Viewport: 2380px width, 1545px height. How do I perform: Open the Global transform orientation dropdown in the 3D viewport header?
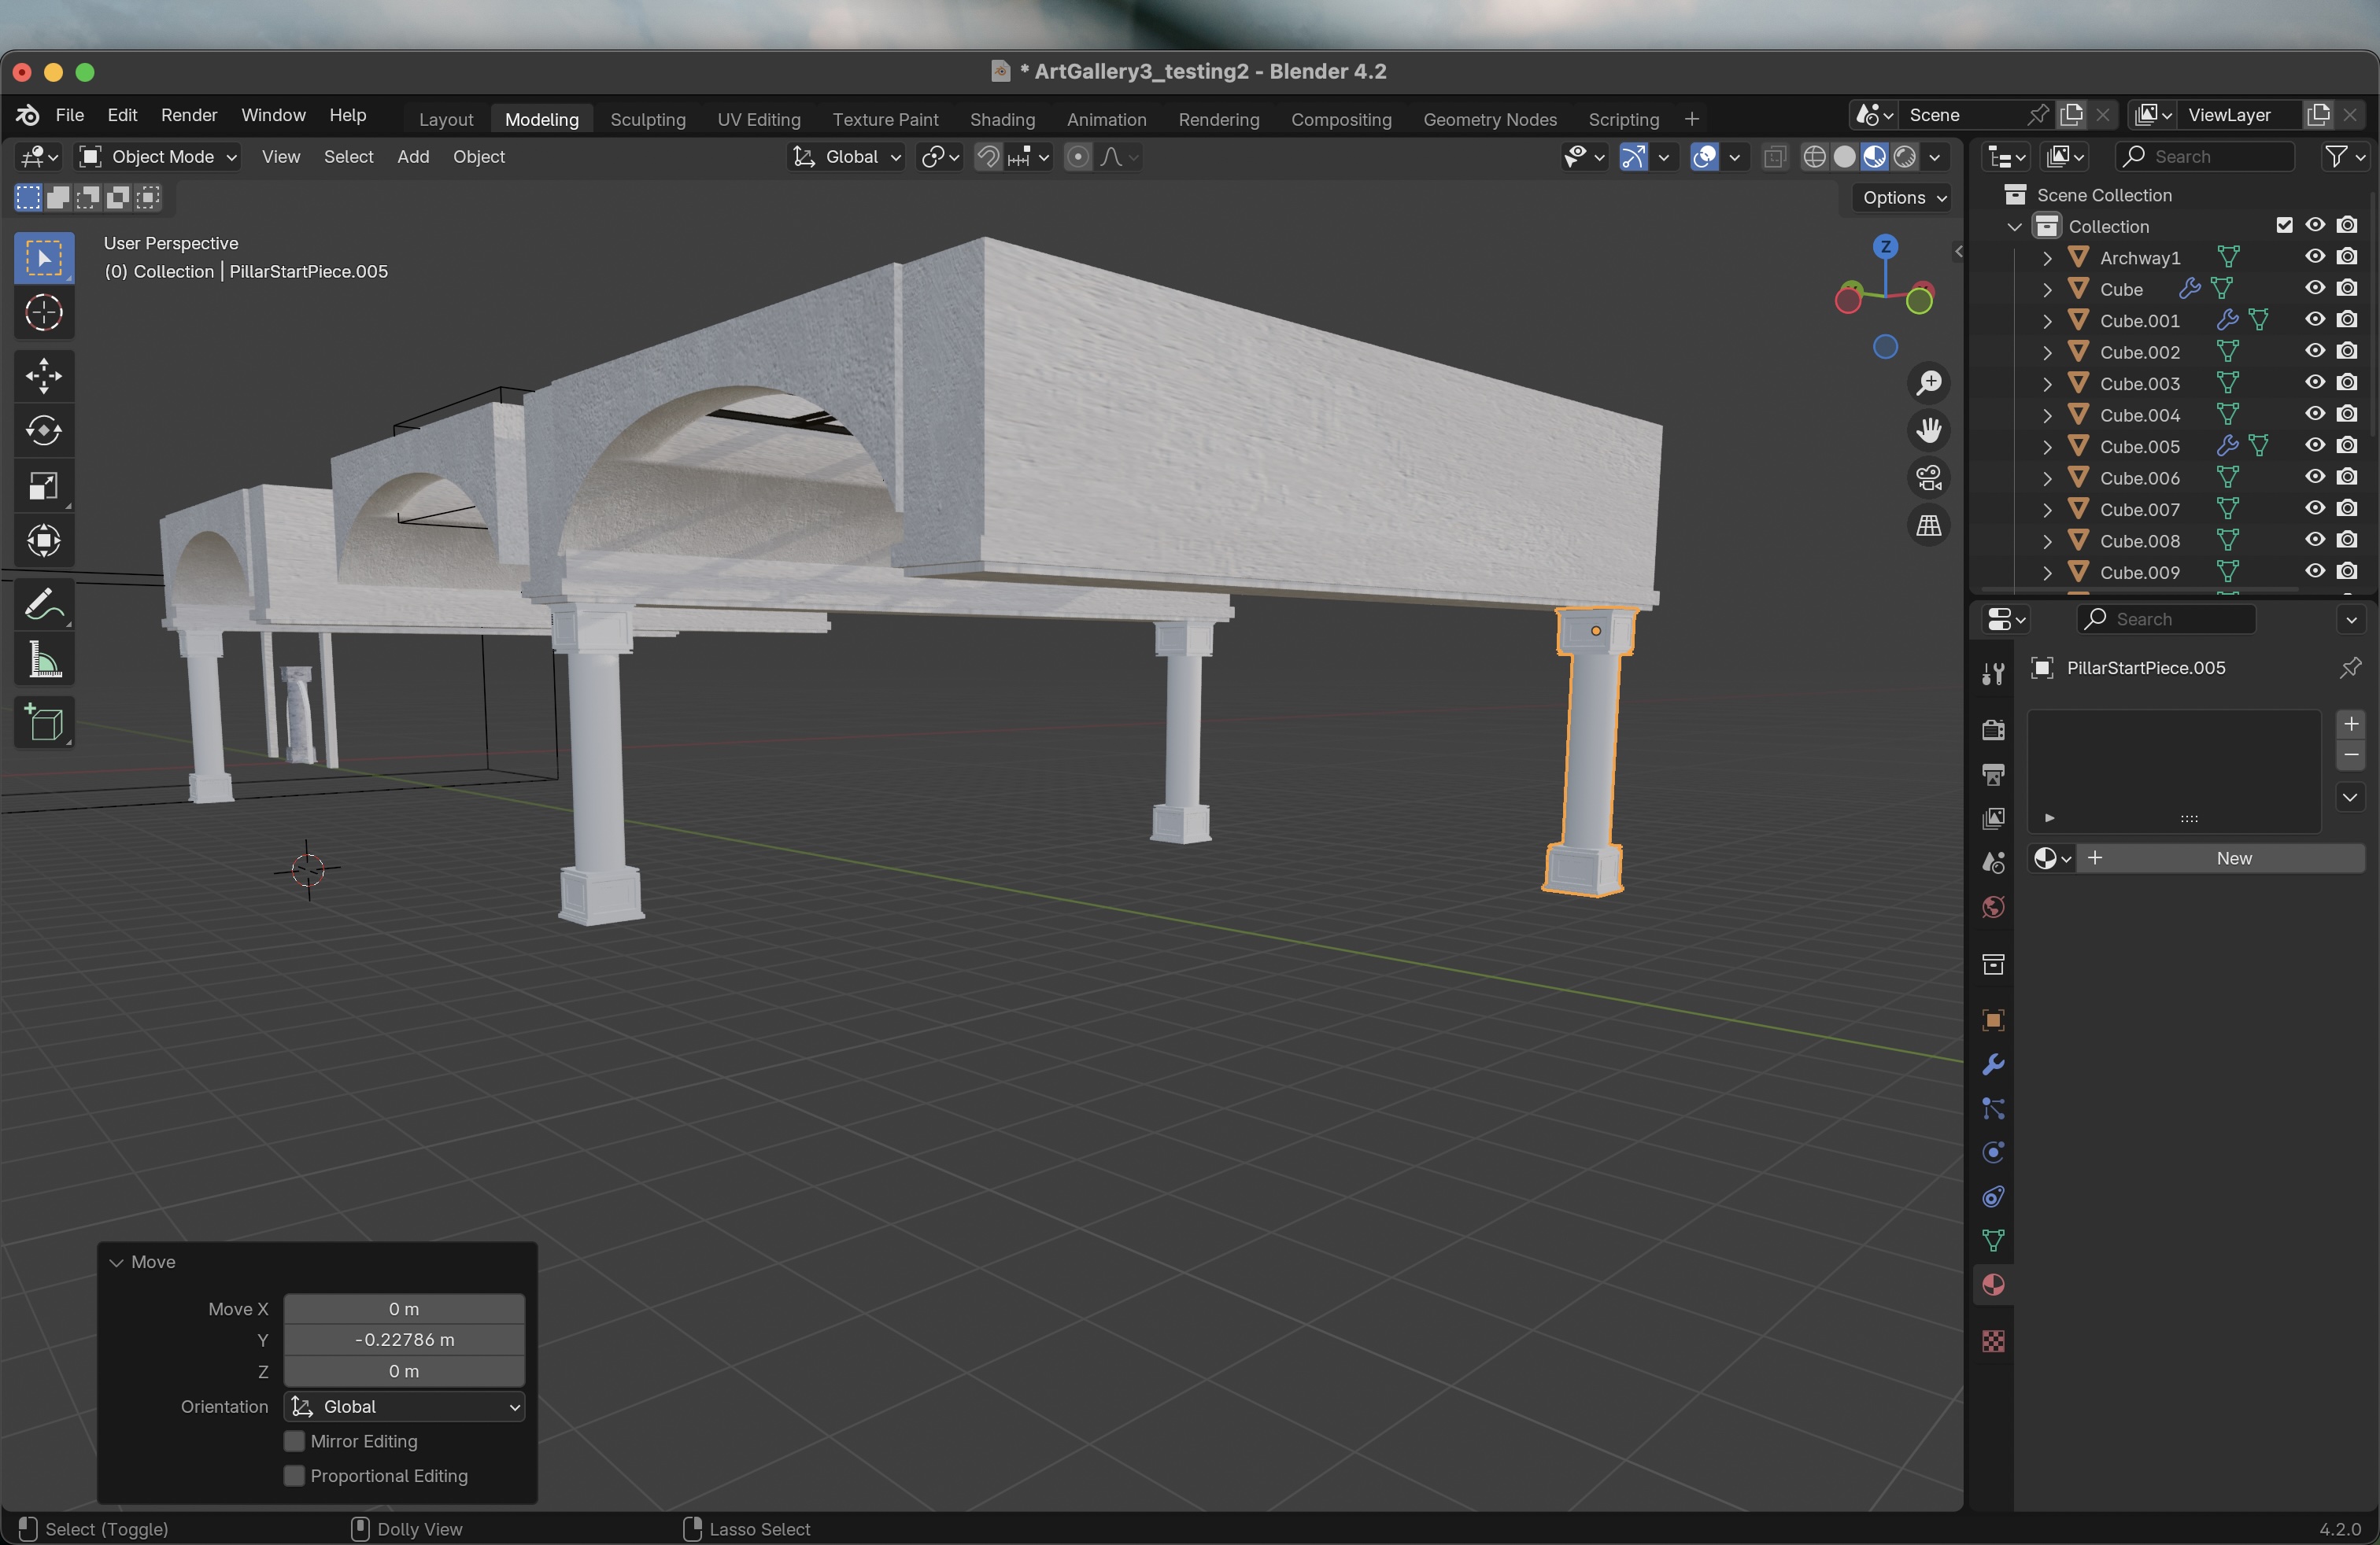pos(847,157)
